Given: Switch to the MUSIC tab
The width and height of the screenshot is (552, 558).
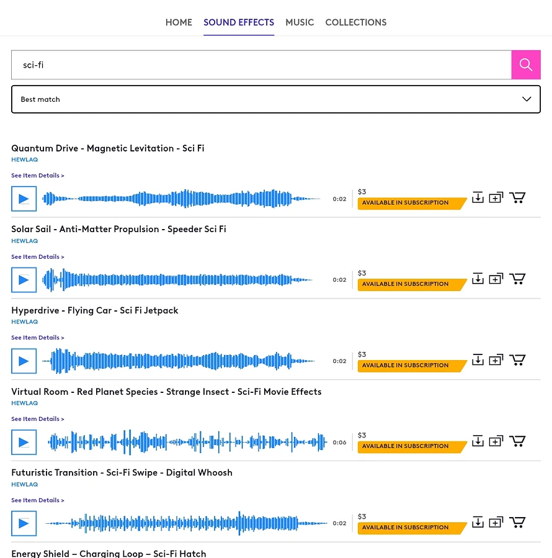Looking at the screenshot, I should point(300,22).
